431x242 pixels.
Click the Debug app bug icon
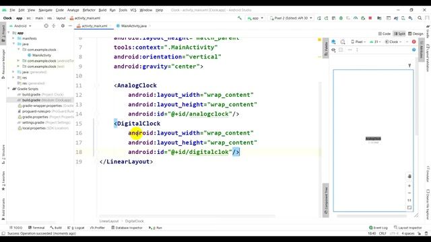(x=341, y=18)
